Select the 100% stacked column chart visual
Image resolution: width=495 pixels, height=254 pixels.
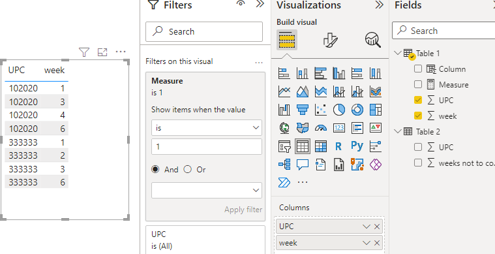click(376, 74)
